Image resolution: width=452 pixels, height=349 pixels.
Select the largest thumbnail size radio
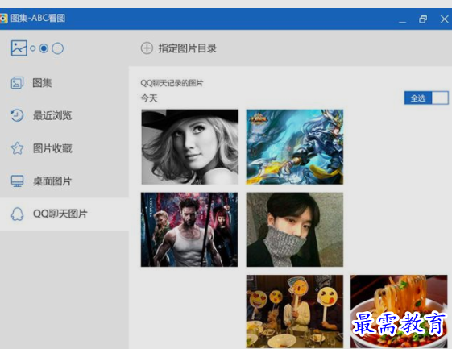pos(58,48)
